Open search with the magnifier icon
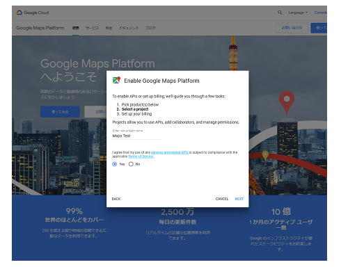Viewport: 341px width, 267px height. click(x=280, y=13)
